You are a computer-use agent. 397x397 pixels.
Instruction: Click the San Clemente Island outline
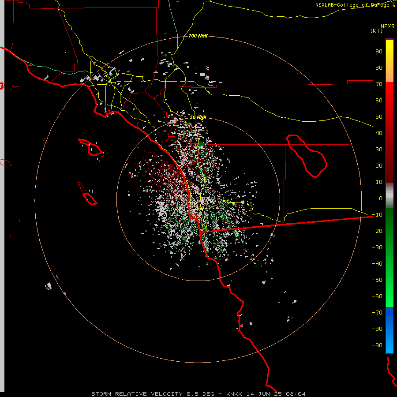tap(88, 194)
